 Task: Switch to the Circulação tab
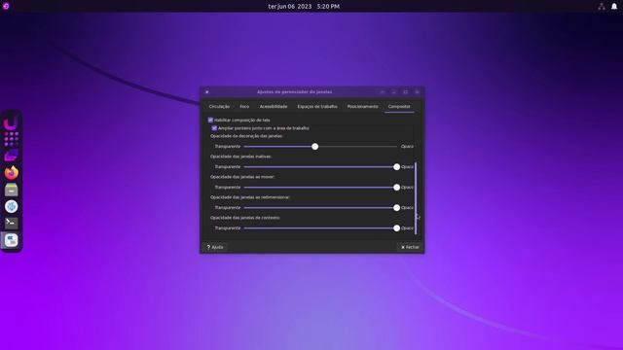[219, 106]
